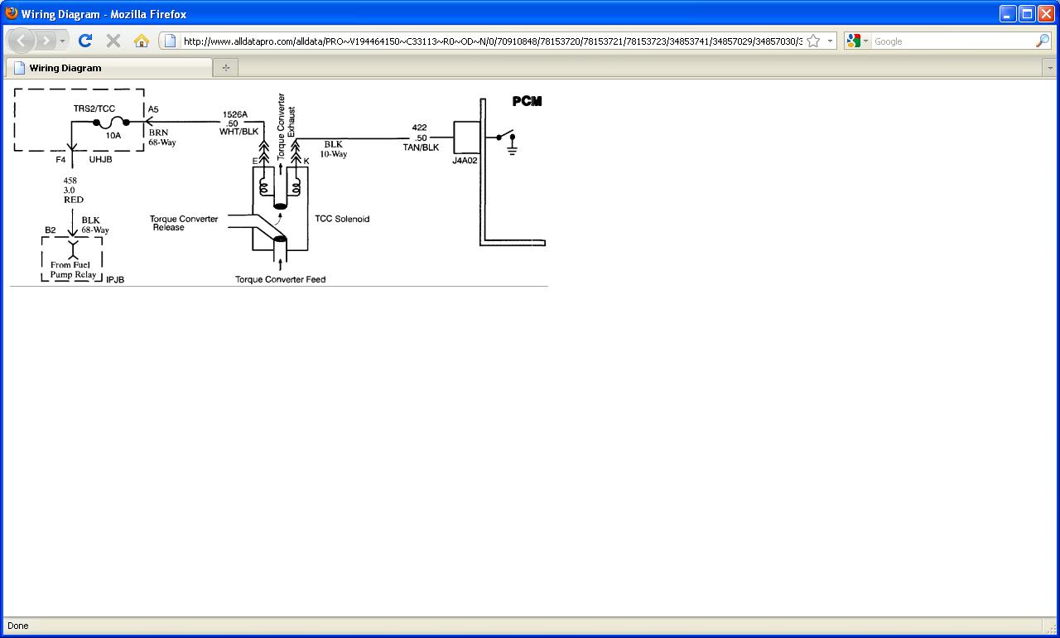
Task: Click the page identity icon in address bar
Action: click(170, 41)
